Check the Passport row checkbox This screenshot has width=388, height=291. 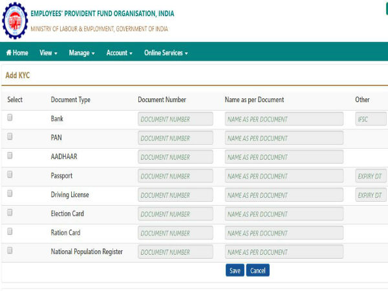coord(10,175)
